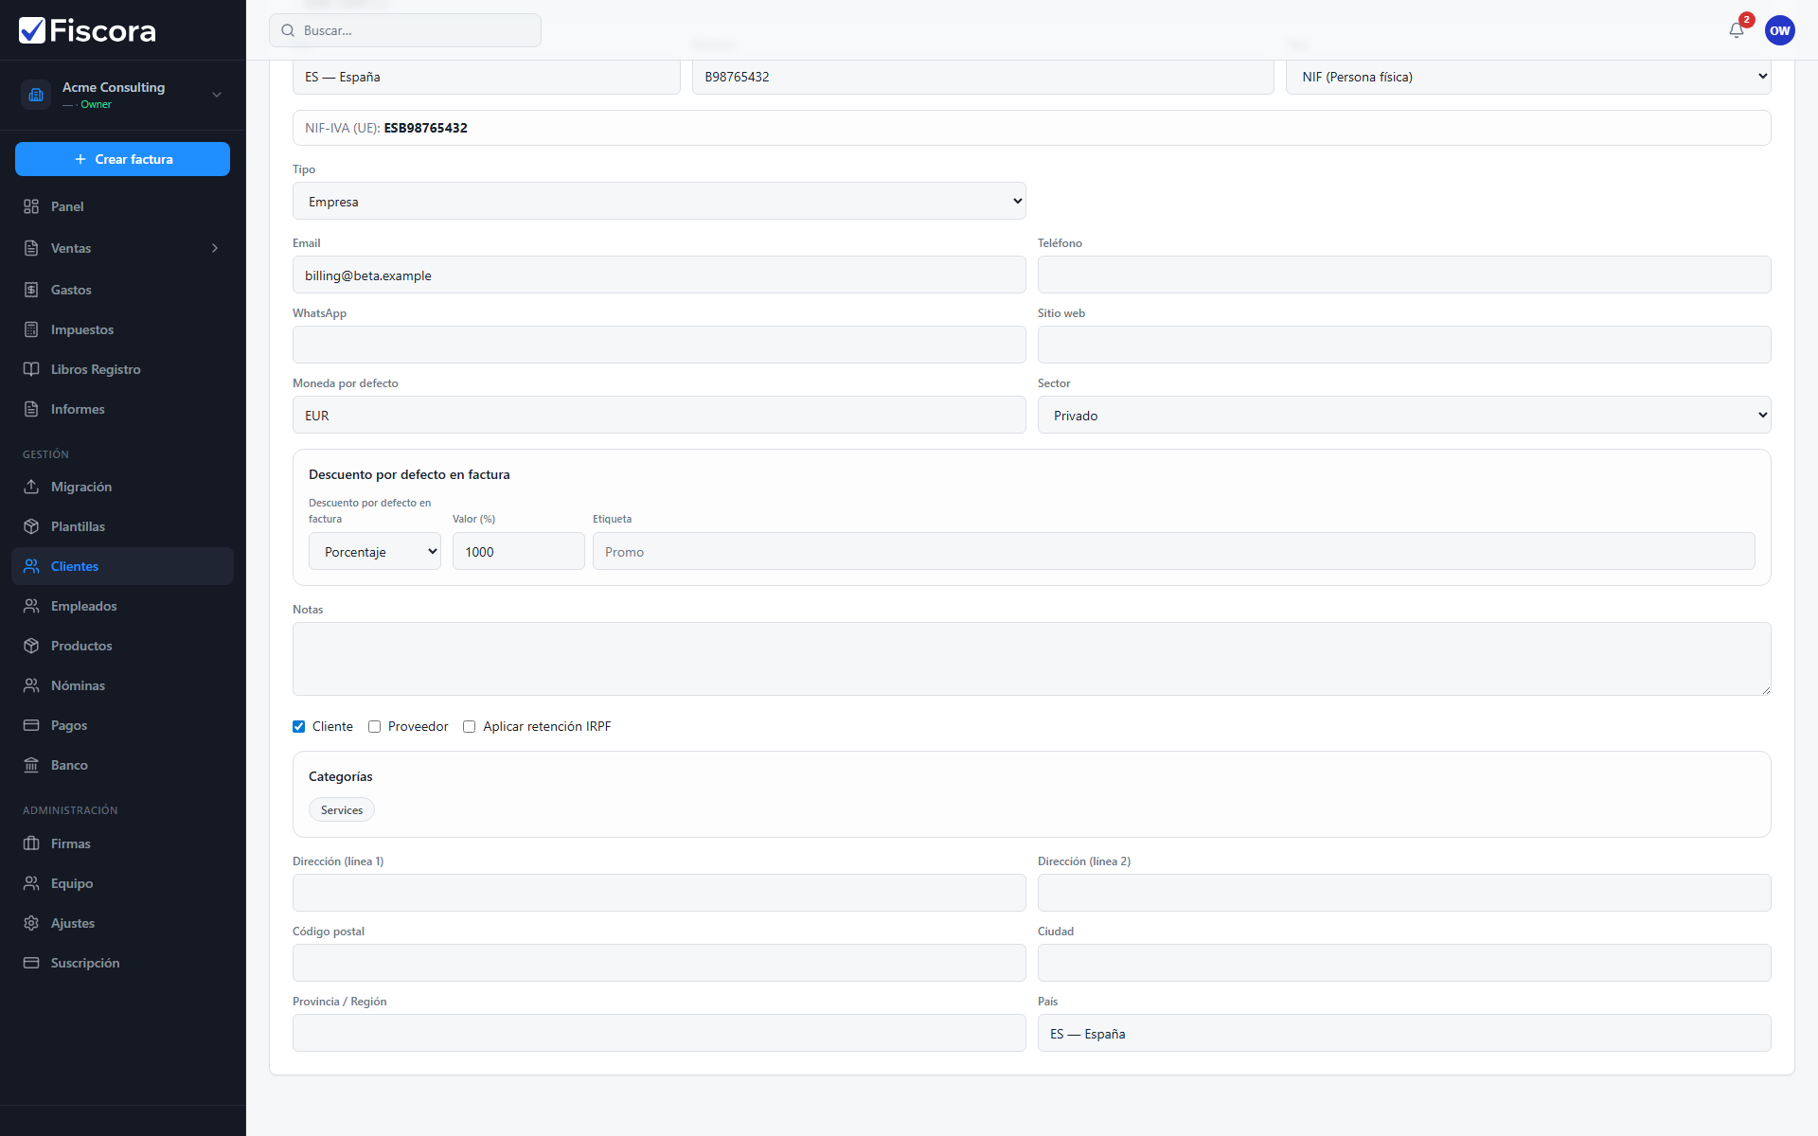Open Banco via its bank icon
Image resolution: width=1818 pixels, height=1136 pixels.
(31, 765)
